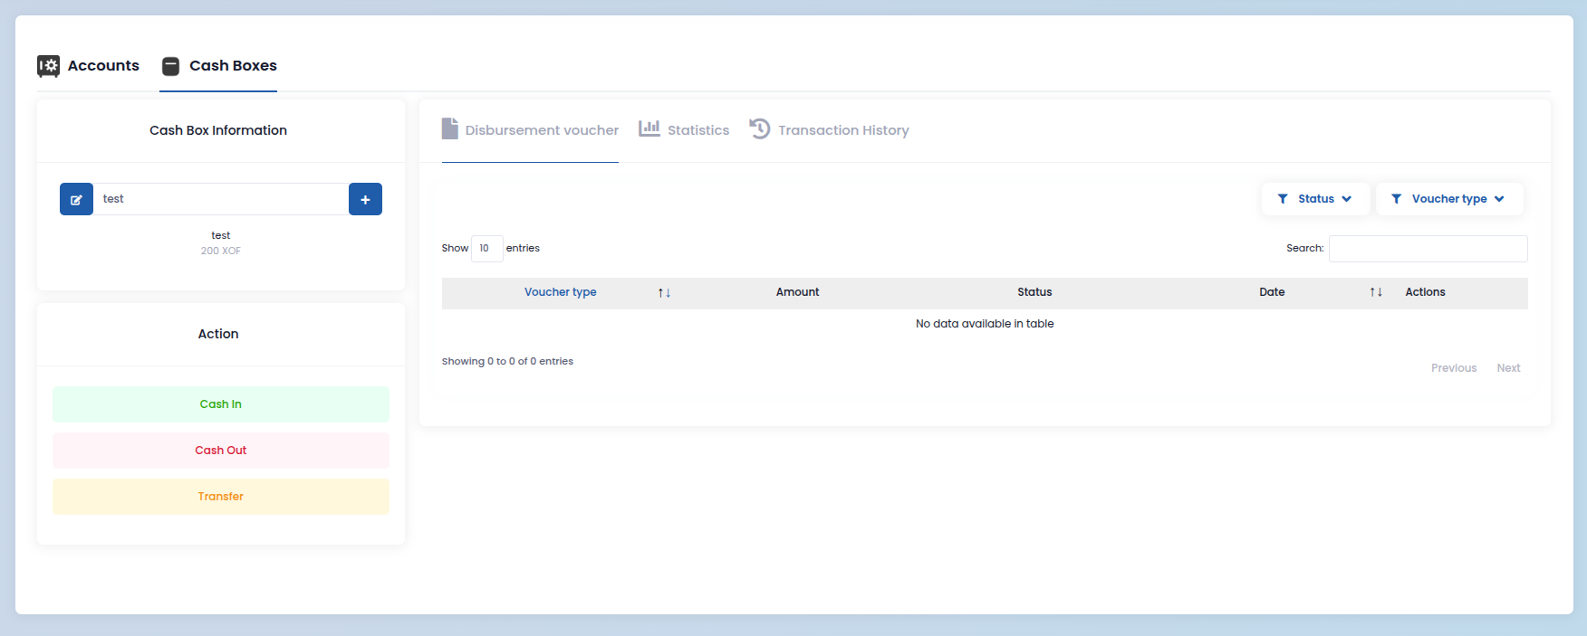Click the Voucher type filter funnel icon

[1397, 199]
